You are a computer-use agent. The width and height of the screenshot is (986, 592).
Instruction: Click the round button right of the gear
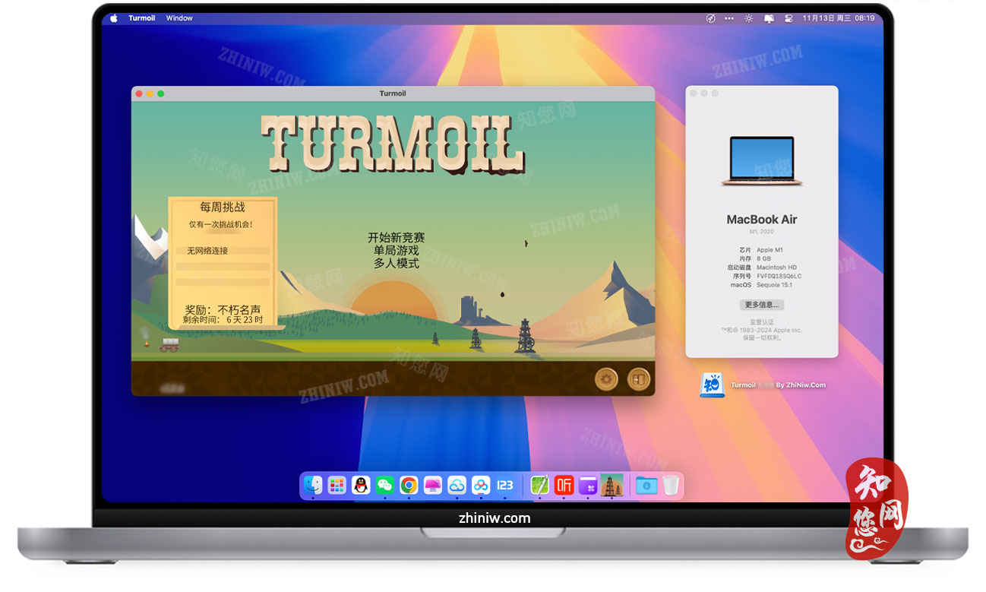click(x=639, y=378)
